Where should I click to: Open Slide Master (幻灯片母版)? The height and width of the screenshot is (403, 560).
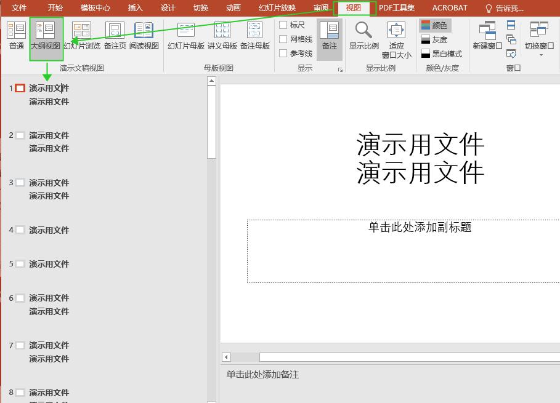tap(185, 36)
